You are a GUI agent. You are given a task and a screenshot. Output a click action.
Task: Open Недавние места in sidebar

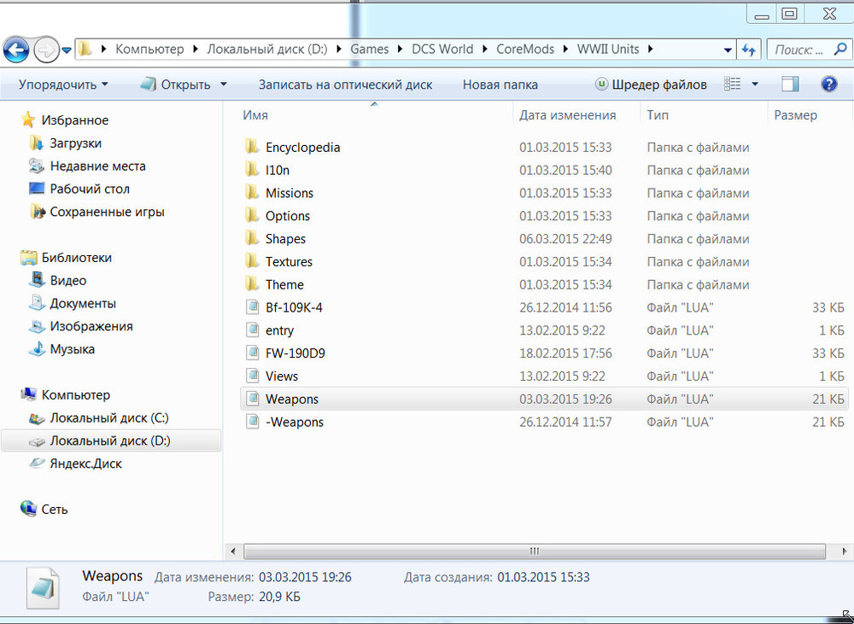point(97,166)
